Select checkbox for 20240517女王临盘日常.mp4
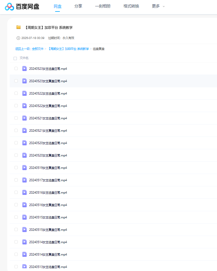Screen dimensions: 217x271 [x=16, y=180]
